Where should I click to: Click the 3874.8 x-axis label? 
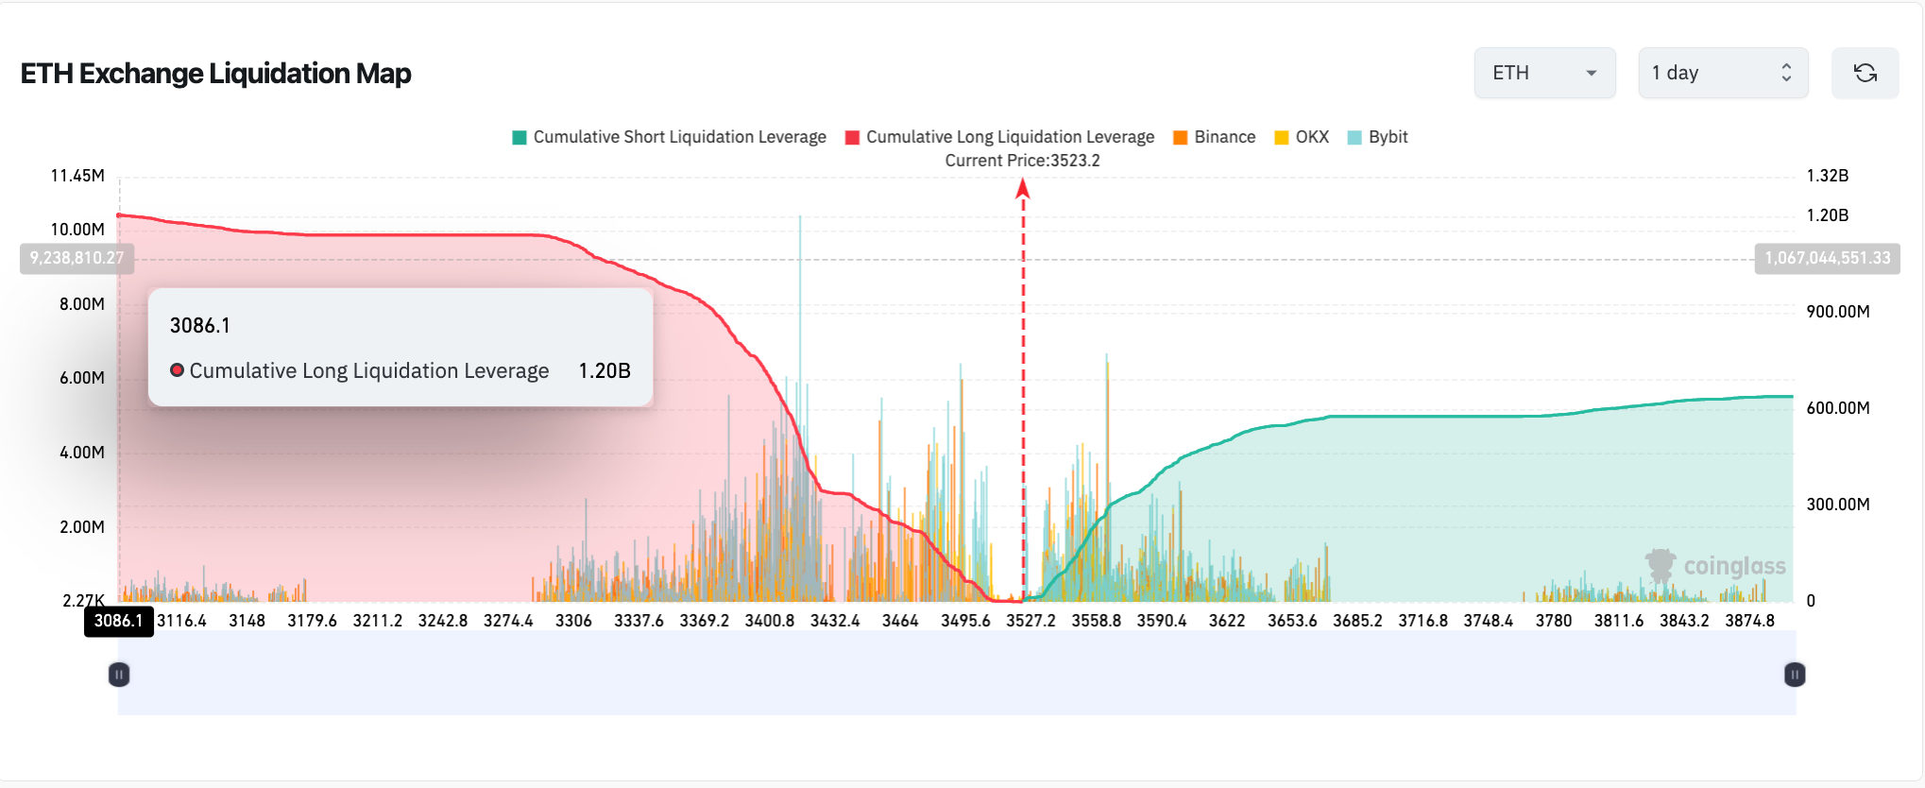pos(1749,621)
